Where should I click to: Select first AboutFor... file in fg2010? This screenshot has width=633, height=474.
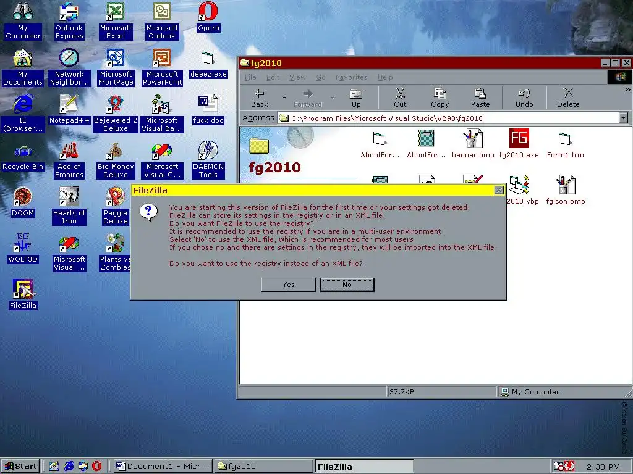[x=380, y=144]
